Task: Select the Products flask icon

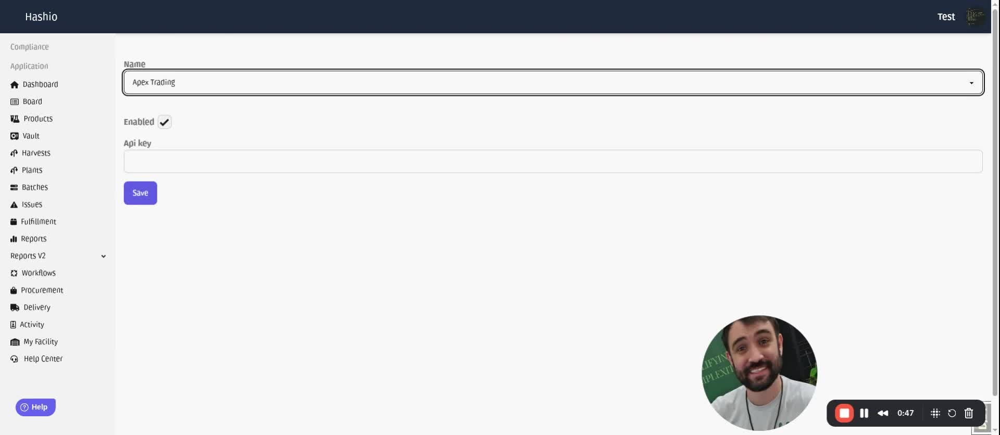Action: (15, 119)
